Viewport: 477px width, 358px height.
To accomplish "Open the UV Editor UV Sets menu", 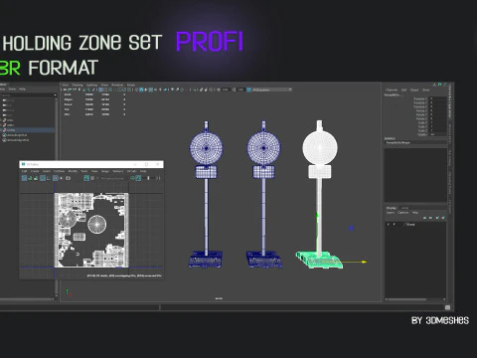I will [x=131, y=171].
